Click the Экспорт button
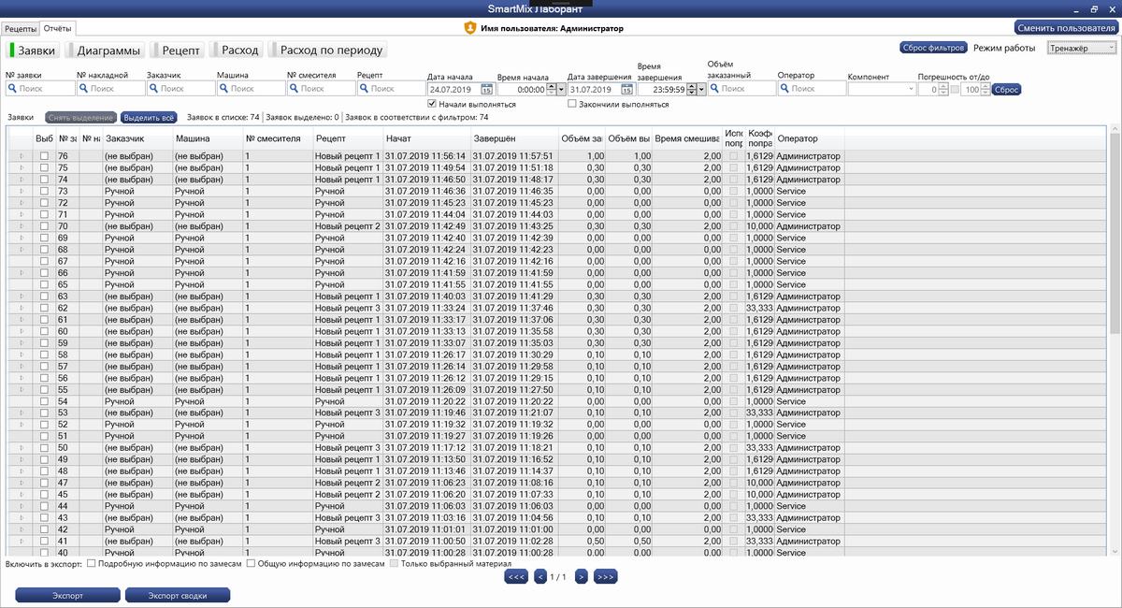 (x=67, y=595)
